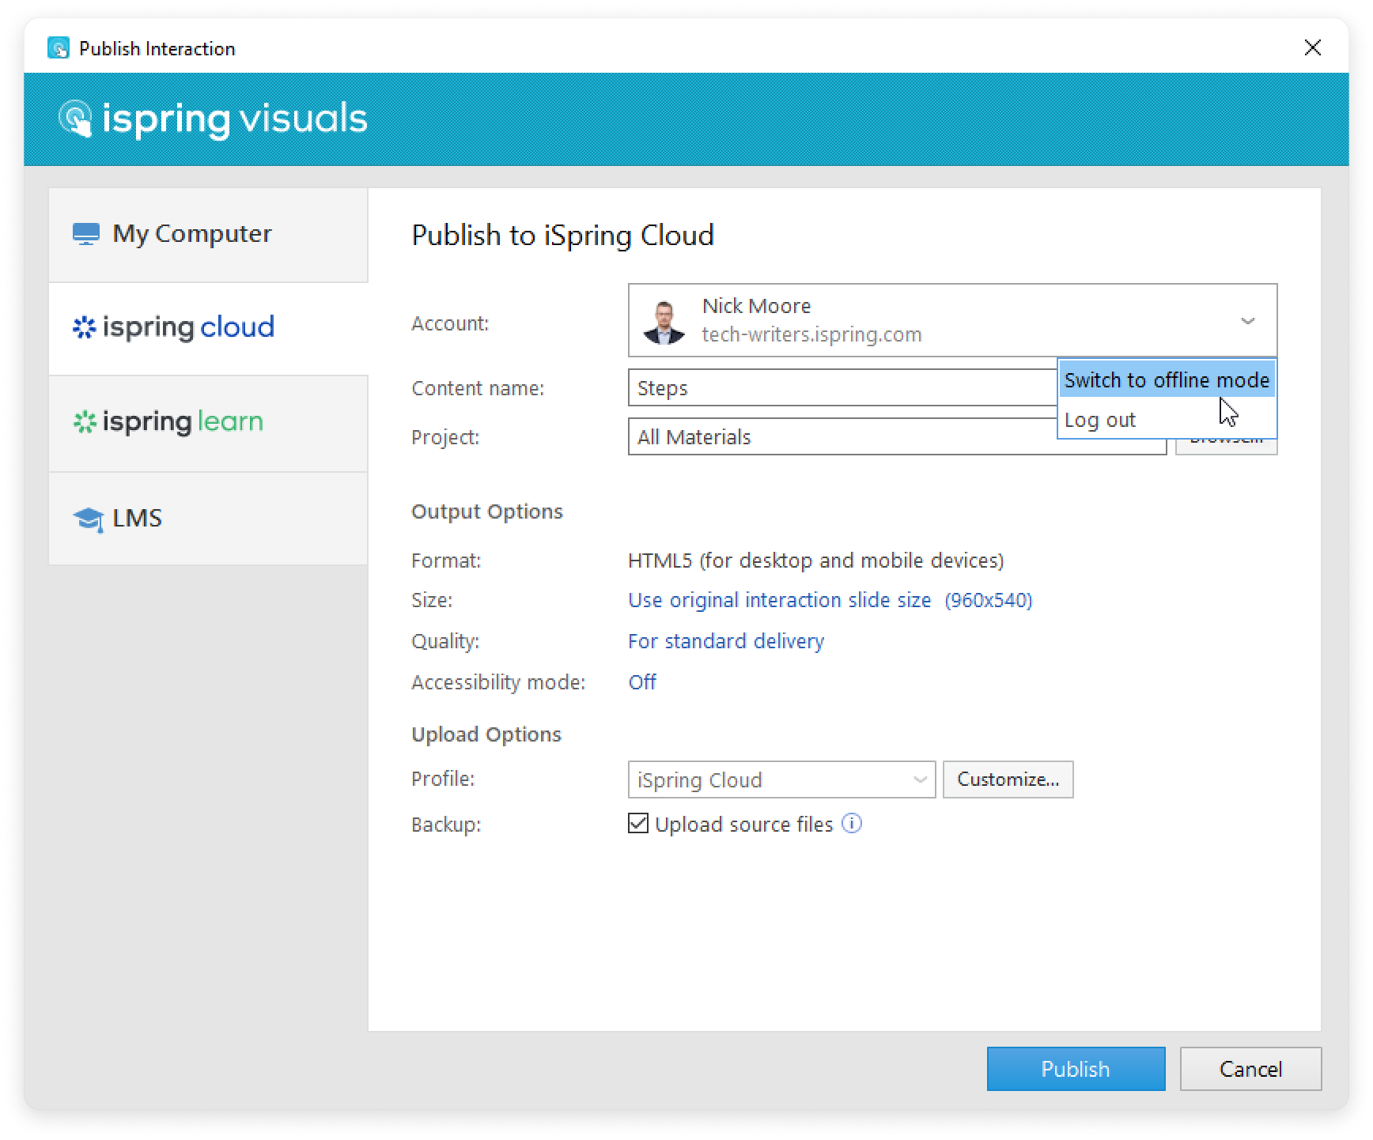Screen dimensions: 1373x1140
Task: Click the Upload Options heading
Action: (x=486, y=734)
